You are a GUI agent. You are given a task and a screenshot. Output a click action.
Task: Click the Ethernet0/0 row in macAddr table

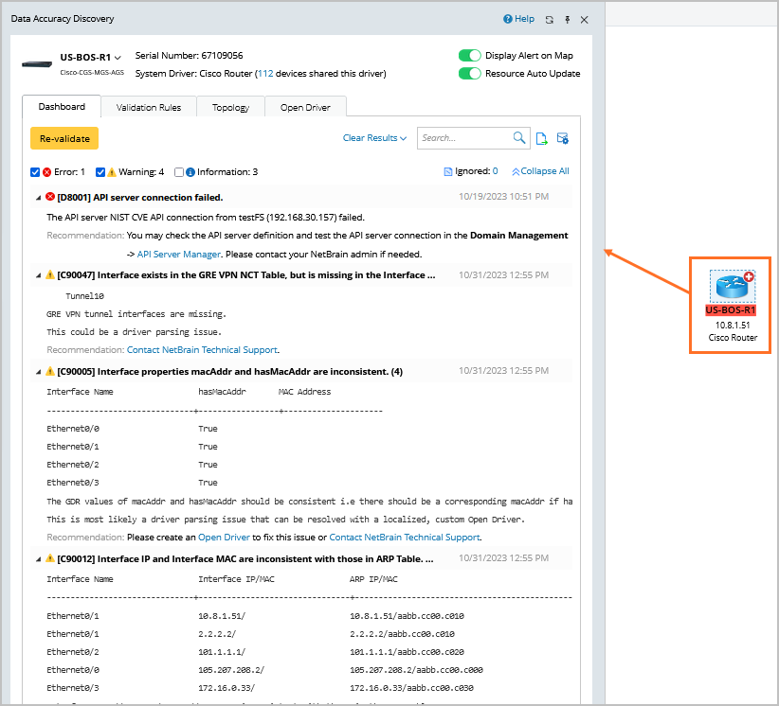pos(132,429)
